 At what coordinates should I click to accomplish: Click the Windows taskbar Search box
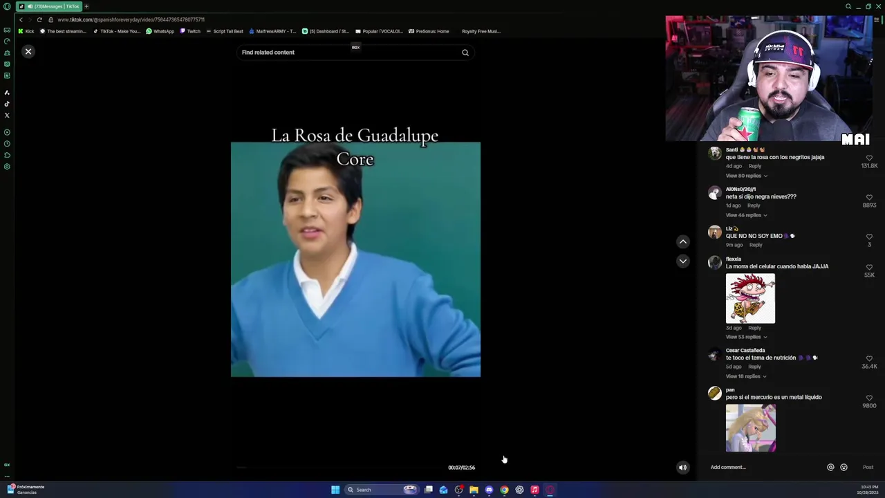click(382, 490)
